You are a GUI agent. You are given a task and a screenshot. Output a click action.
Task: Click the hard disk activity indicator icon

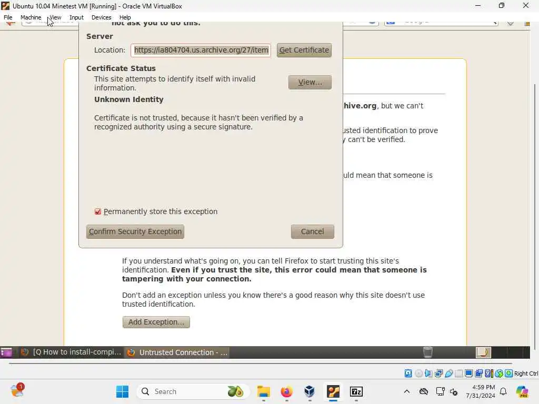(408, 373)
